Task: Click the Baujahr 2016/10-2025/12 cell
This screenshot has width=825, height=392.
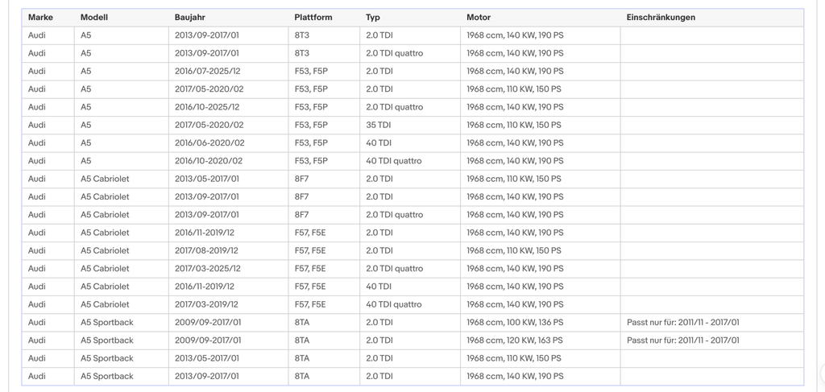Action: [x=228, y=107]
